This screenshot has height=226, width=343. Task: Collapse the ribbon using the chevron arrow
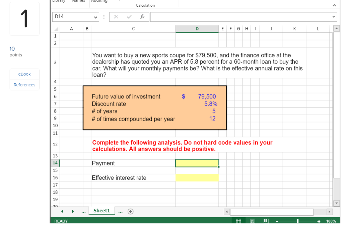click(335, 5)
